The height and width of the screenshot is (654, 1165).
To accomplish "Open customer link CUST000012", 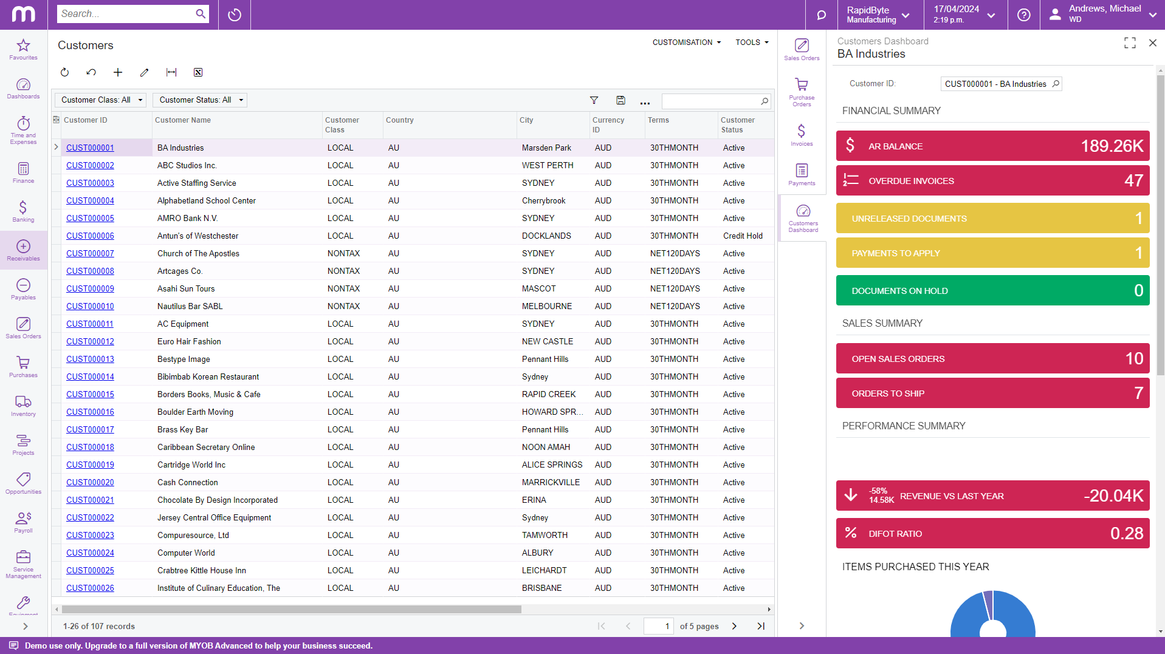I will click(x=90, y=341).
